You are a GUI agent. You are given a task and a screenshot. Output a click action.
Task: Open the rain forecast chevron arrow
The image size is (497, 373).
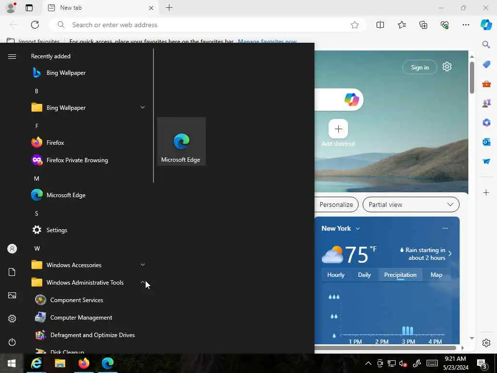pyautogui.click(x=450, y=254)
